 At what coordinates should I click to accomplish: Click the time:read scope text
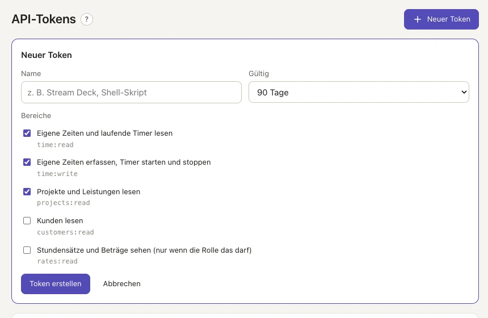[x=56, y=145]
